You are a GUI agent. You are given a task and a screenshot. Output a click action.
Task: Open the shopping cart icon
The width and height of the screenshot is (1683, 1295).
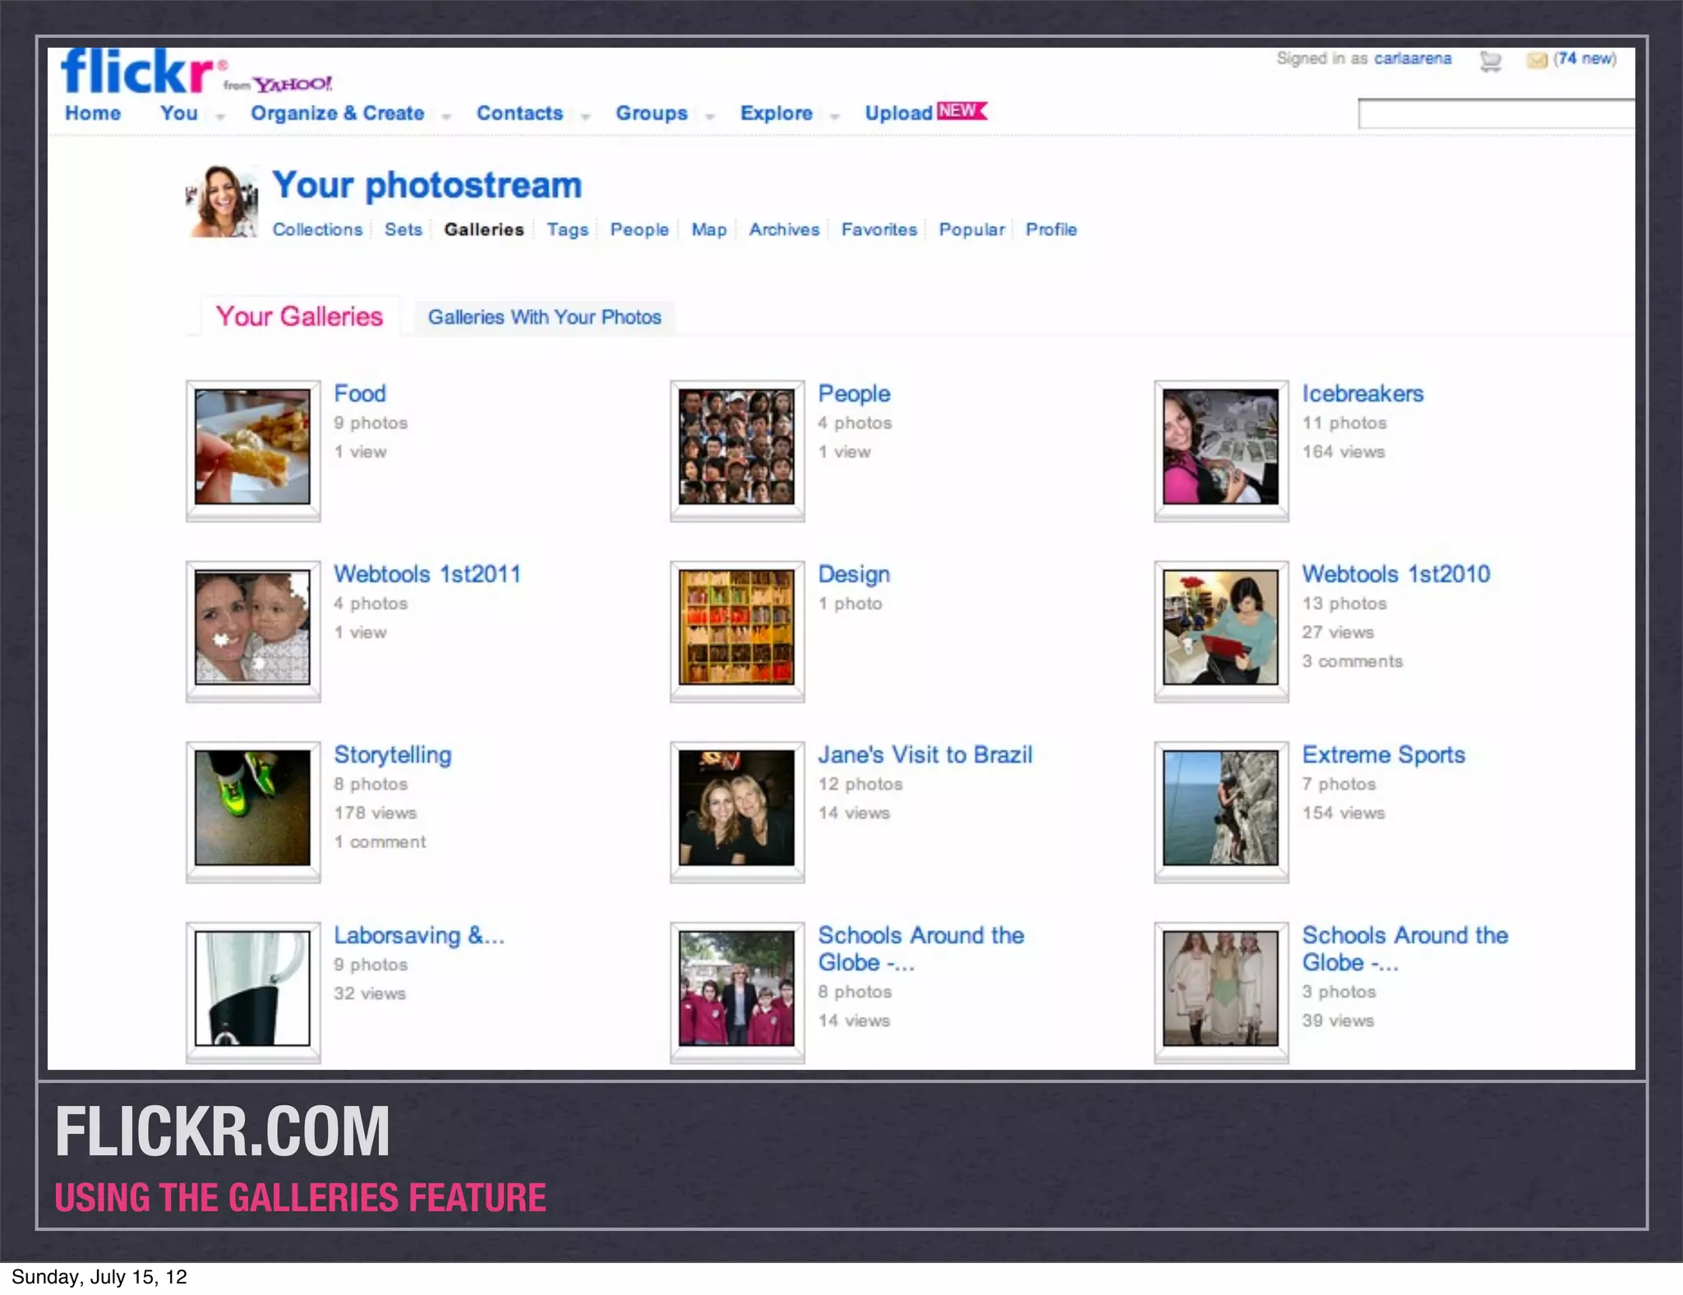click(x=1490, y=61)
